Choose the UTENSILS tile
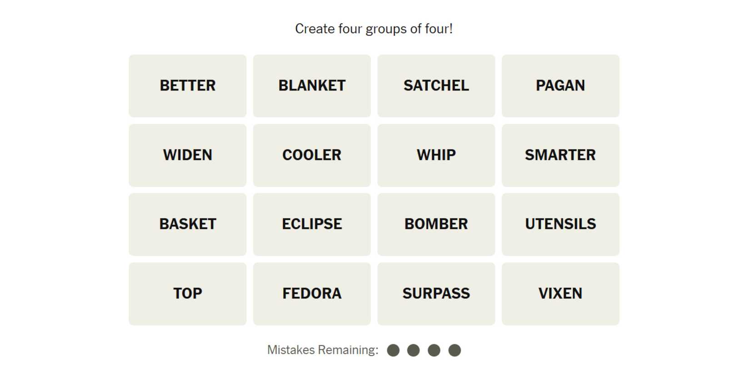750x375 pixels. click(560, 224)
